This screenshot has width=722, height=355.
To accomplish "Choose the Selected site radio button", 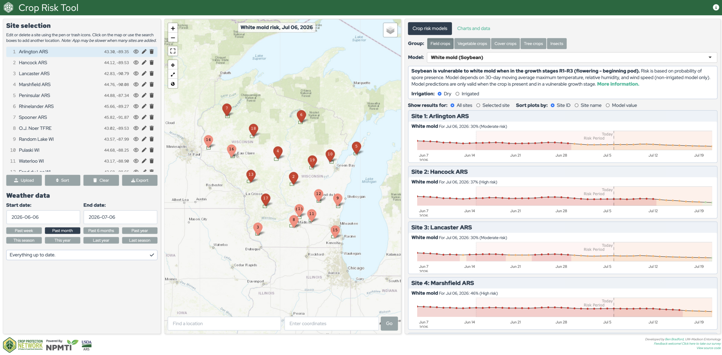I will coord(478,105).
